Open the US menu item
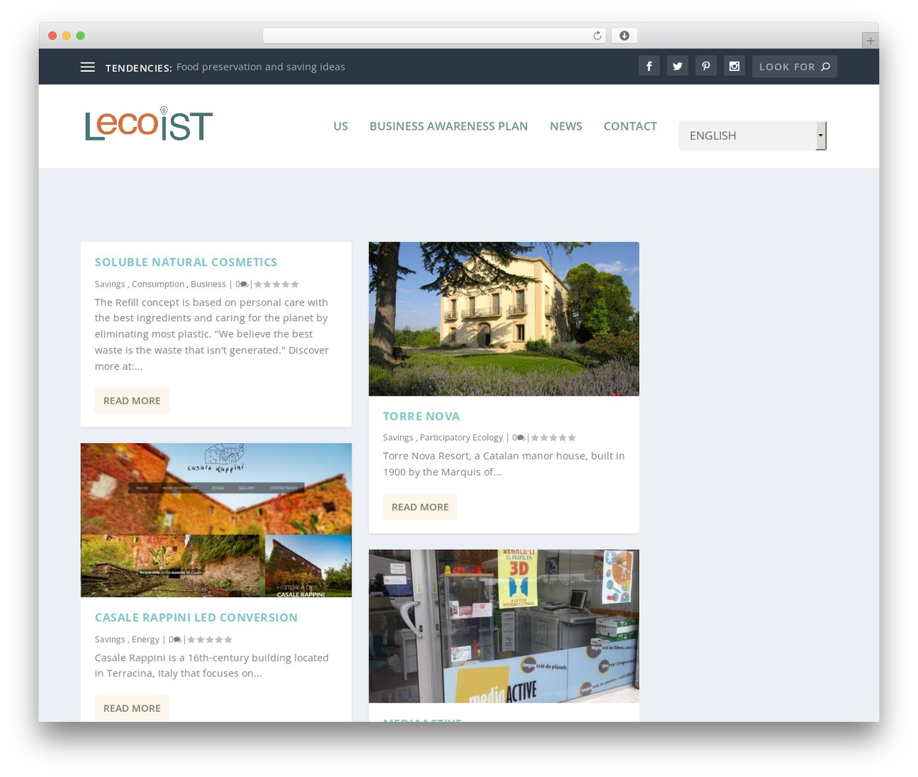Screen dimensions: 918x777 click(x=341, y=126)
